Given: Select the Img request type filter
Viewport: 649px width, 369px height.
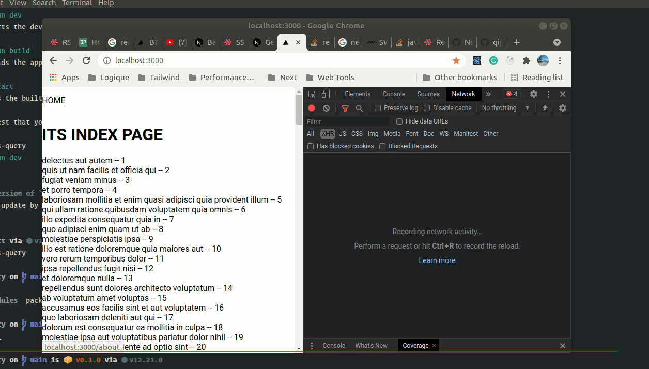Looking at the screenshot, I should pyautogui.click(x=373, y=134).
